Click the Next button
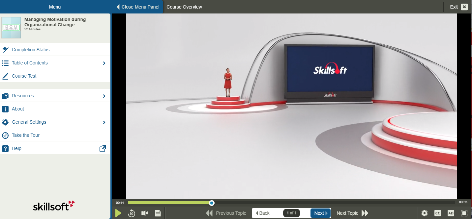472x219 pixels. click(320, 213)
